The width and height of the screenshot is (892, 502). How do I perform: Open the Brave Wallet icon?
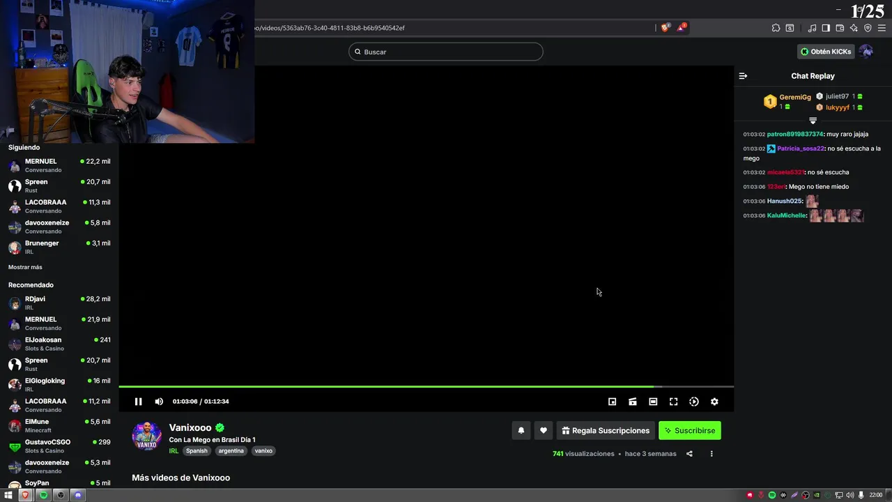(840, 28)
